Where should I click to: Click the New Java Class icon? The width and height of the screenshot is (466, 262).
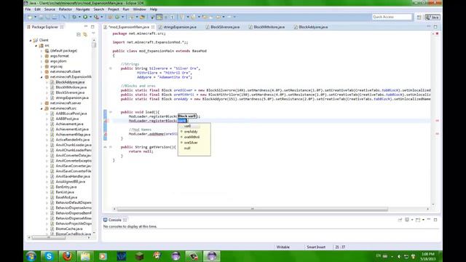[117, 17]
